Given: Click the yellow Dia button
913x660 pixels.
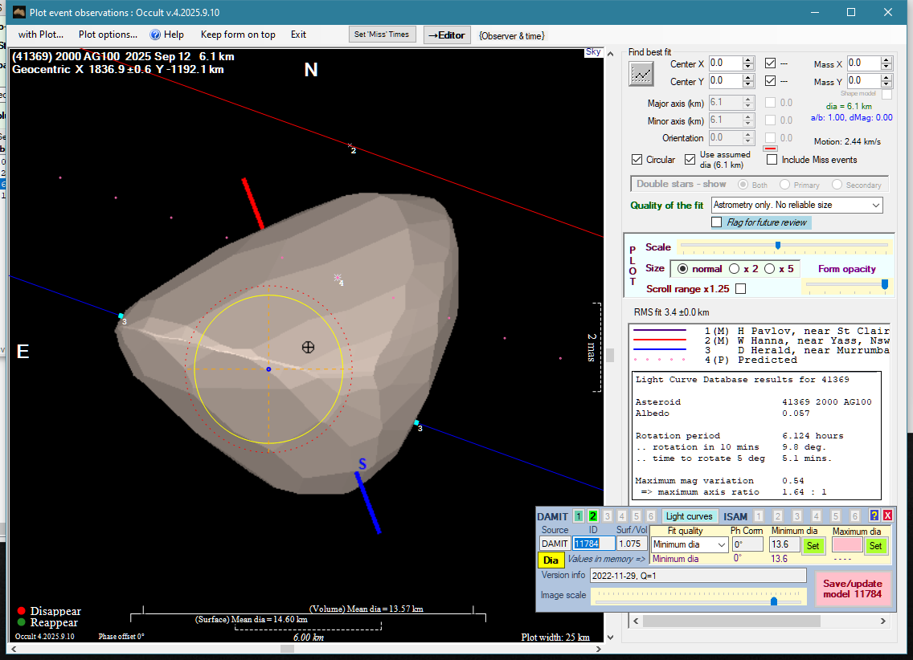Looking at the screenshot, I should 551,560.
